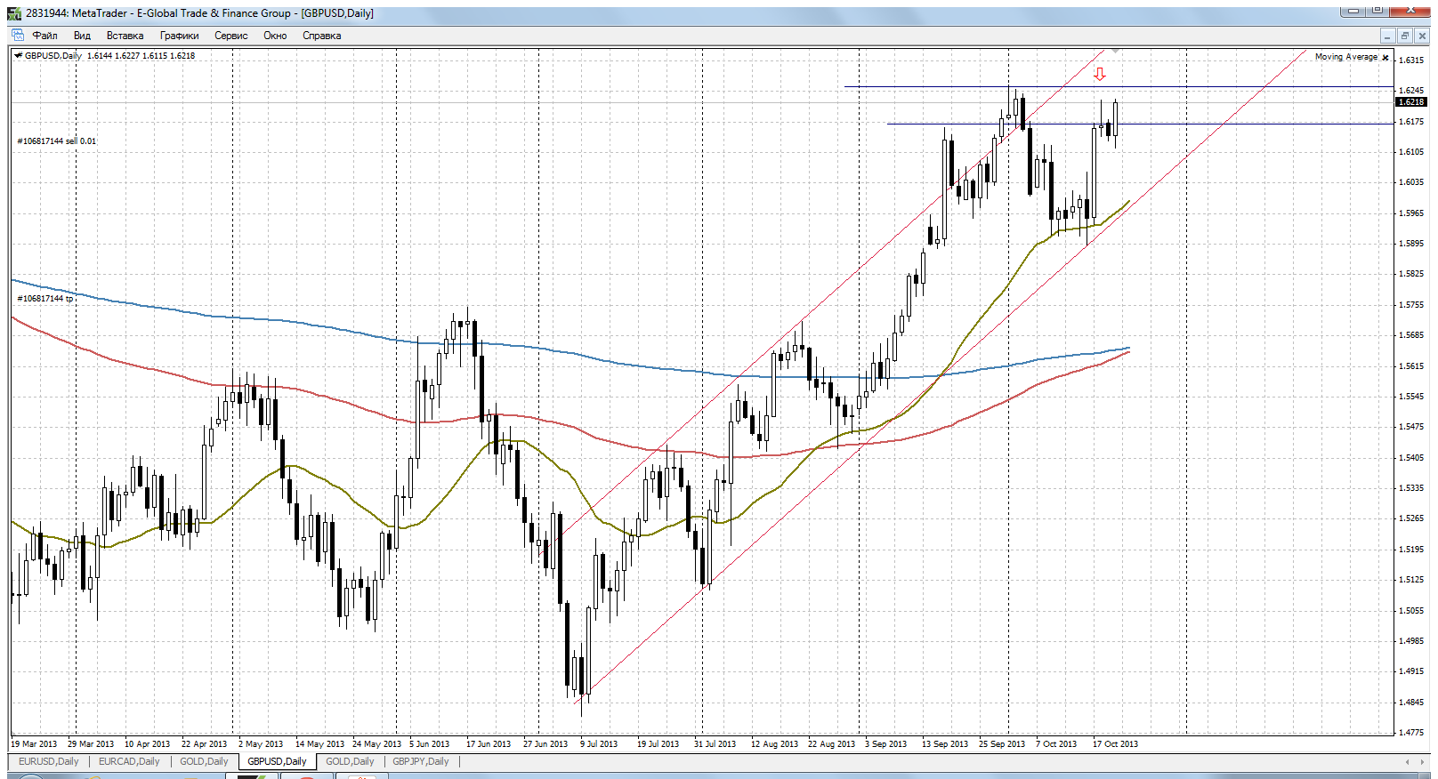Click the 1.5615 price scale label
Screen dimensions: 1438x779
point(1411,366)
